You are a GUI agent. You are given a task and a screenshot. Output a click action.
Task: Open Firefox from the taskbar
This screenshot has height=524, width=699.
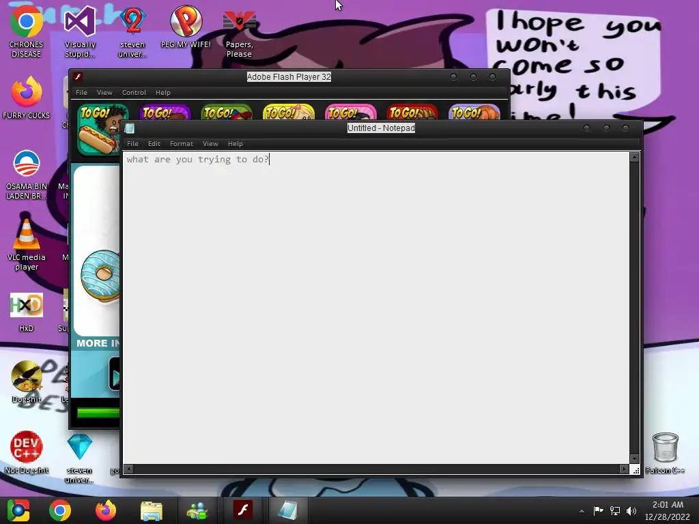click(x=106, y=510)
